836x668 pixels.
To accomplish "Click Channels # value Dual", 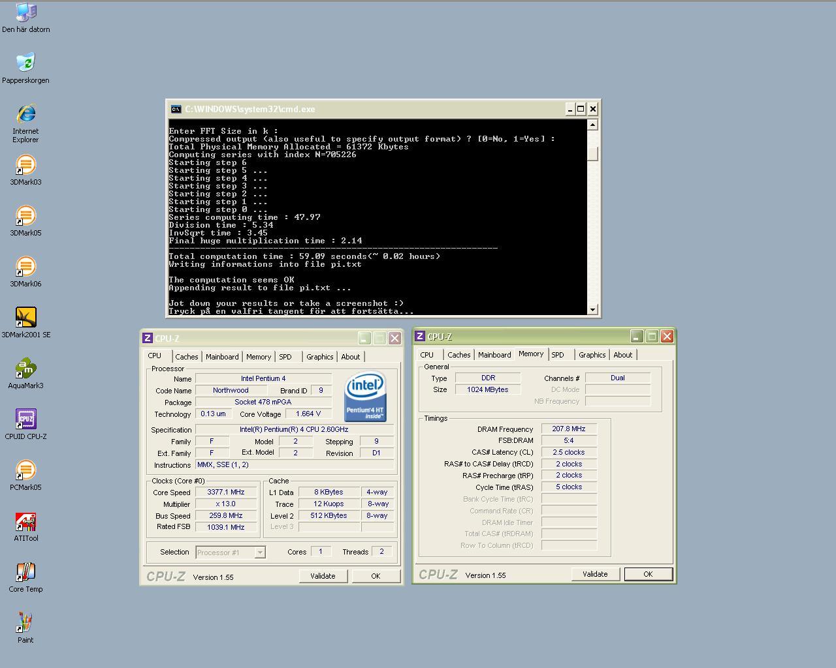I will tap(618, 378).
